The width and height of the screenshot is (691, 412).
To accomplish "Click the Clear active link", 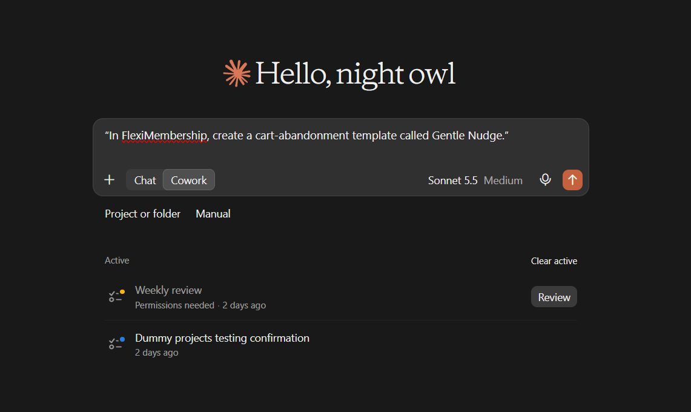I will click(554, 261).
